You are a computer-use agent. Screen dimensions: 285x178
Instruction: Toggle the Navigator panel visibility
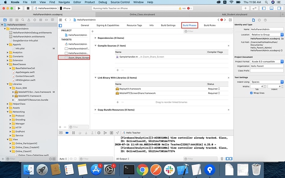coord(264,8)
